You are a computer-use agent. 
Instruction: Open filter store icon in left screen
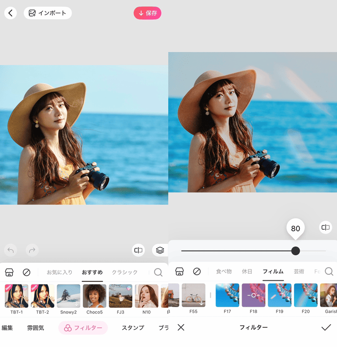(x=9, y=272)
